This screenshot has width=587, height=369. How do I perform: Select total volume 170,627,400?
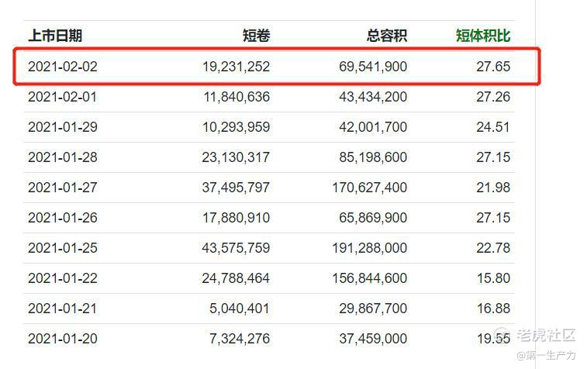(x=370, y=188)
